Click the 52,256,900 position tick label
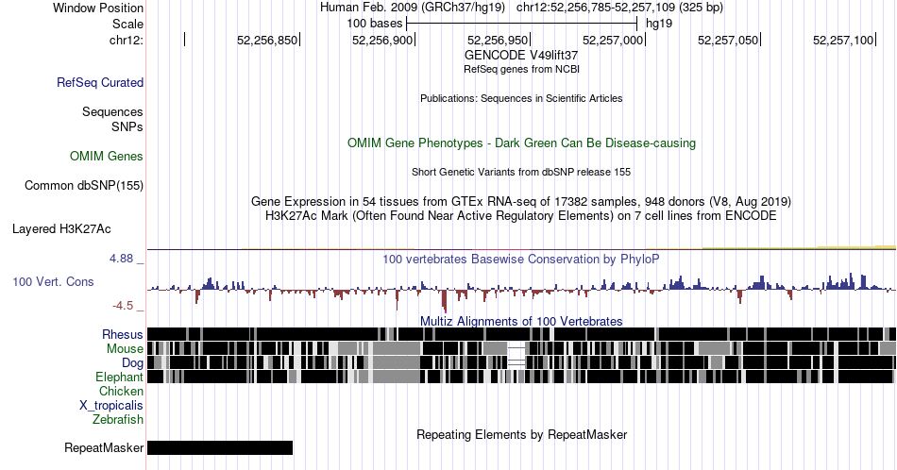897x470 pixels. pos(382,40)
